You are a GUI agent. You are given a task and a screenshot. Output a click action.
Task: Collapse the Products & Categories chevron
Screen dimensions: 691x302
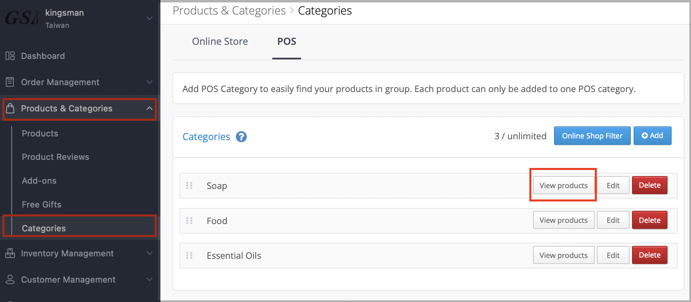point(150,108)
